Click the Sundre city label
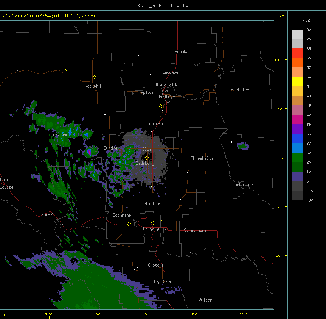This screenshot has height=319, width=326. [110, 148]
